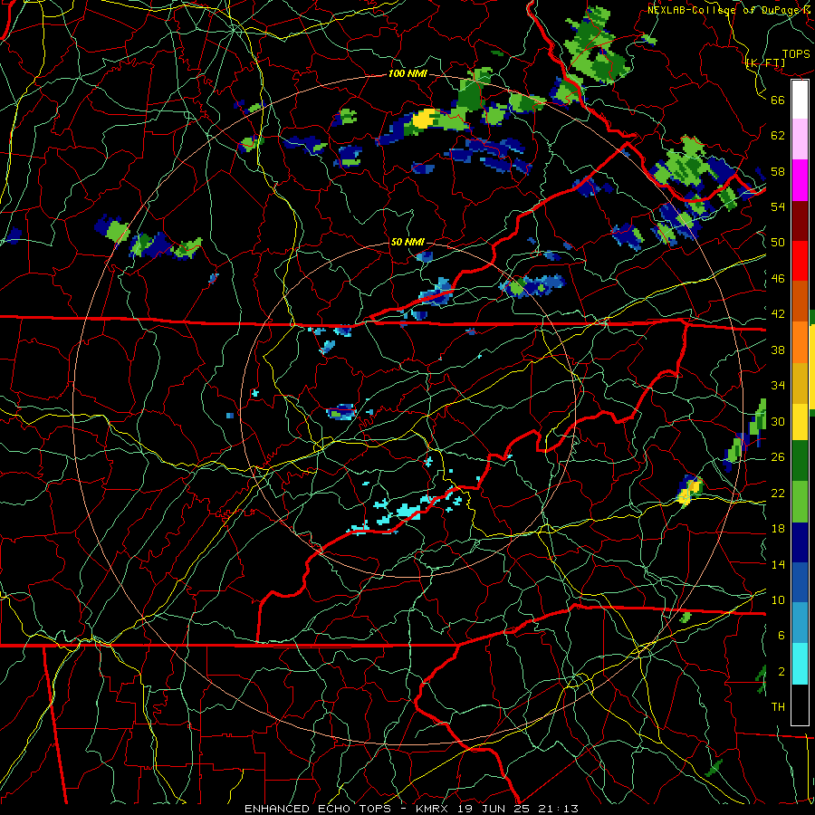815x815 pixels.
Task: Click the bright orange legend band
Action: point(800,341)
